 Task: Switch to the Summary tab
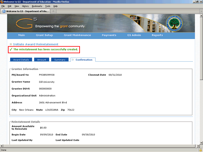[60, 60]
